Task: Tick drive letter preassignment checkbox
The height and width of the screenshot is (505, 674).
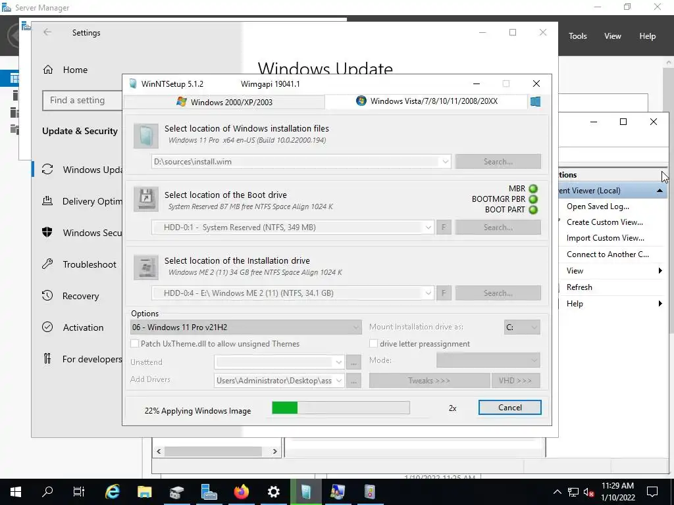Action: coord(373,343)
